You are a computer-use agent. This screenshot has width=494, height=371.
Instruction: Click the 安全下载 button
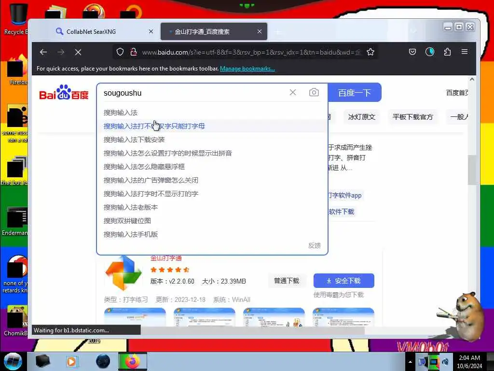[x=343, y=281]
